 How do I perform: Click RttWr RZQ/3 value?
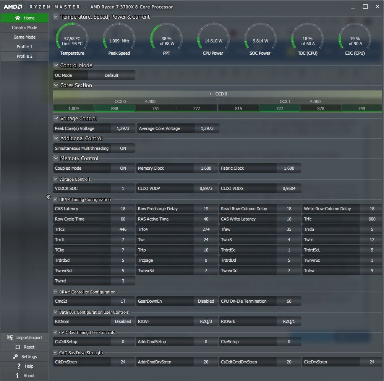[206, 321]
